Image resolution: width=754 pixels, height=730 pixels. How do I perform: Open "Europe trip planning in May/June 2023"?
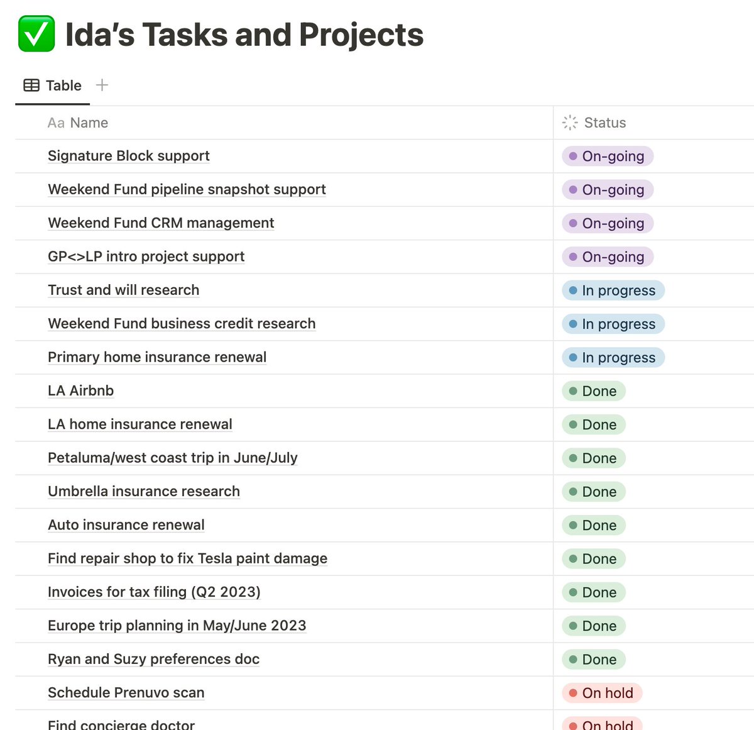(x=177, y=626)
